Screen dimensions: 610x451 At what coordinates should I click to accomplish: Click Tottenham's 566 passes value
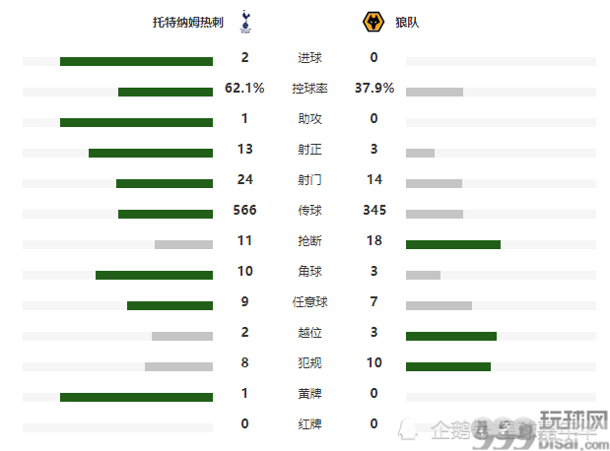pyautogui.click(x=244, y=210)
